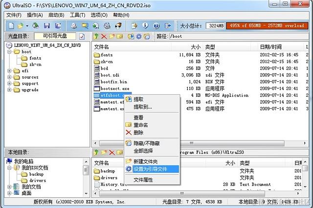
Task: Open the 启动(B) menu
Action: coord(56,15)
